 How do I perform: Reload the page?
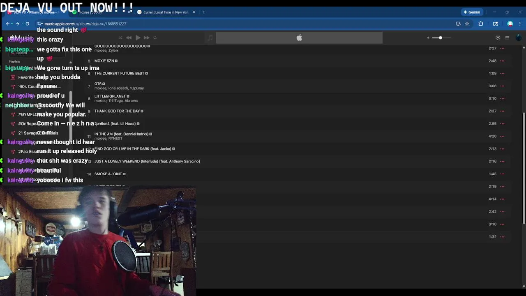pos(27,24)
